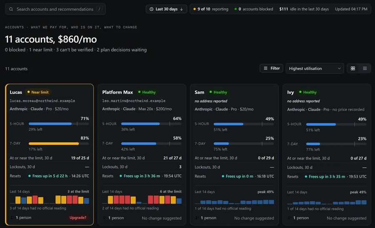Open the Filter button

[271, 68]
